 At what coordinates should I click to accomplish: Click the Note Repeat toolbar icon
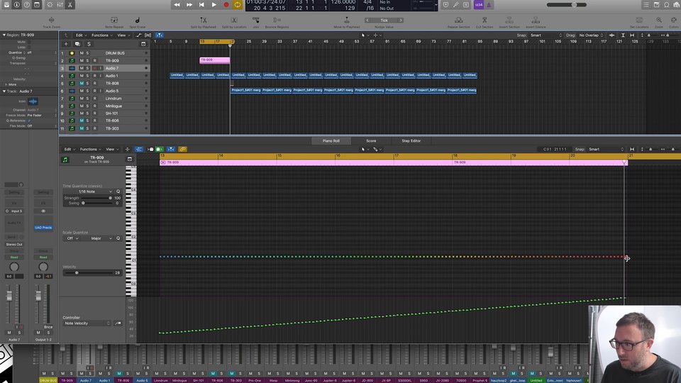(x=114, y=20)
